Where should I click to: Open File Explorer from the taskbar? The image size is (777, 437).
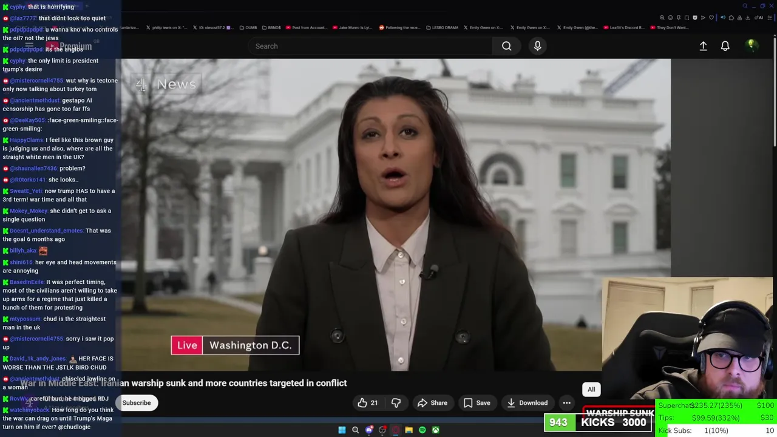pos(409,430)
